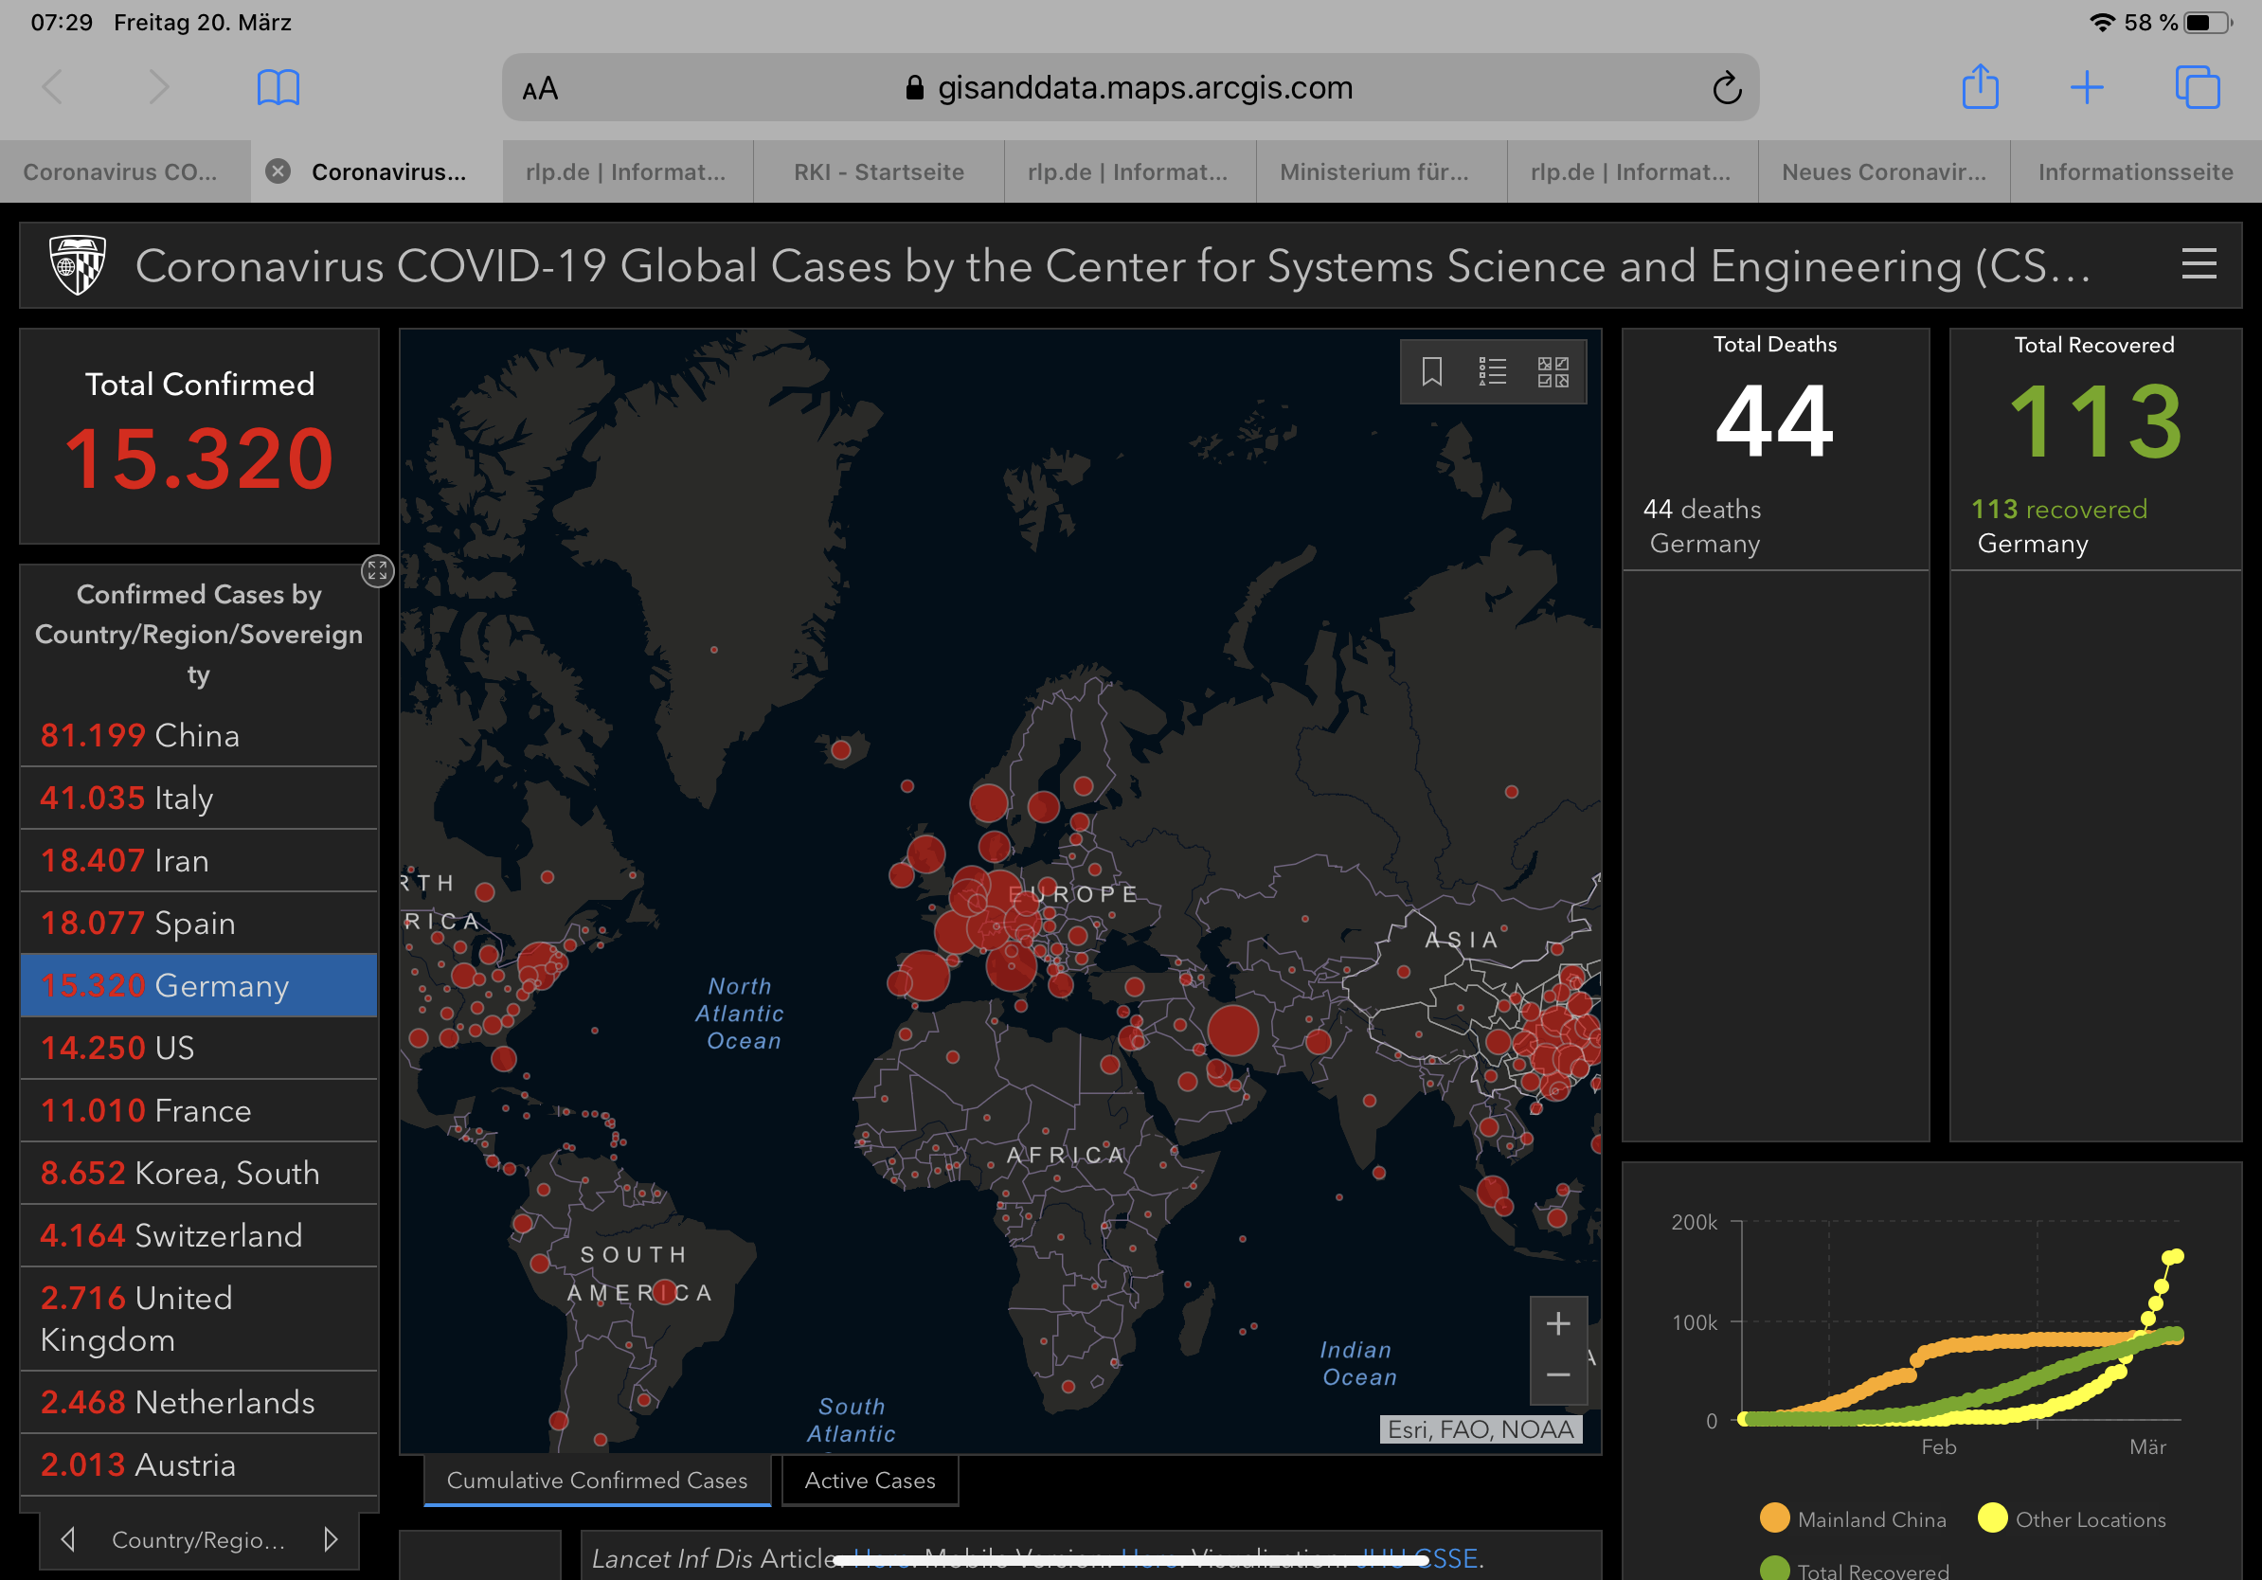Viewport: 2262px width, 1580px height.
Task: Open a new tab with plus icon
Action: tap(2087, 88)
